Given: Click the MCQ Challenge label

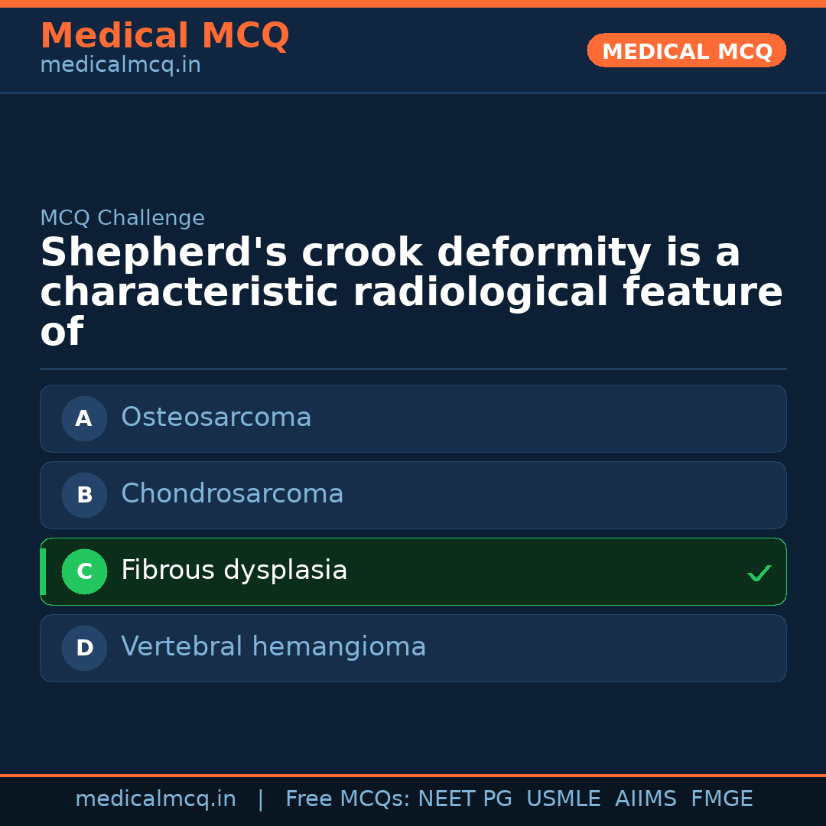Looking at the screenshot, I should tap(122, 218).
